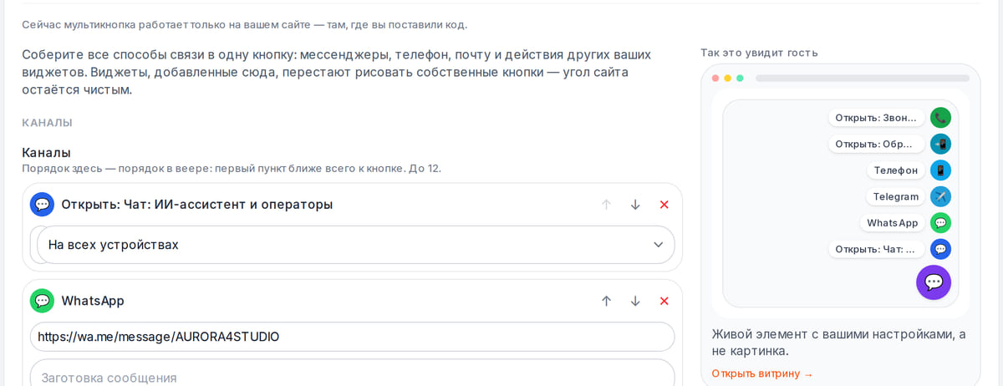The image size is (1003, 386).
Task: Click the 'КАНАЛЫ' section heading
Action: pyautogui.click(x=47, y=123)
